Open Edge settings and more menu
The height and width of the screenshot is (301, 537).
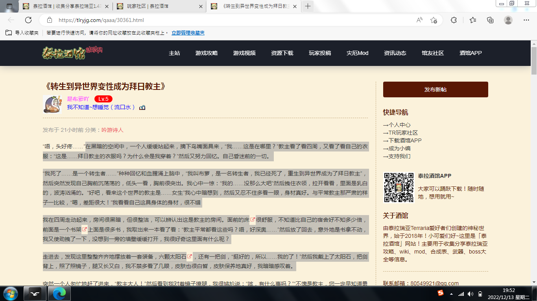(526, 20)
